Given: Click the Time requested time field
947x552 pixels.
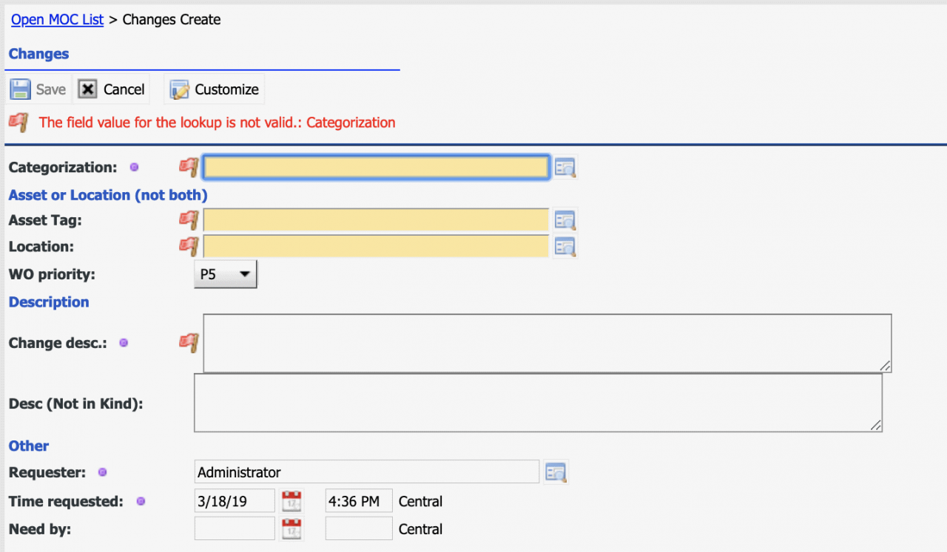Looking at the screenshot, I should [x=358, y=501].
